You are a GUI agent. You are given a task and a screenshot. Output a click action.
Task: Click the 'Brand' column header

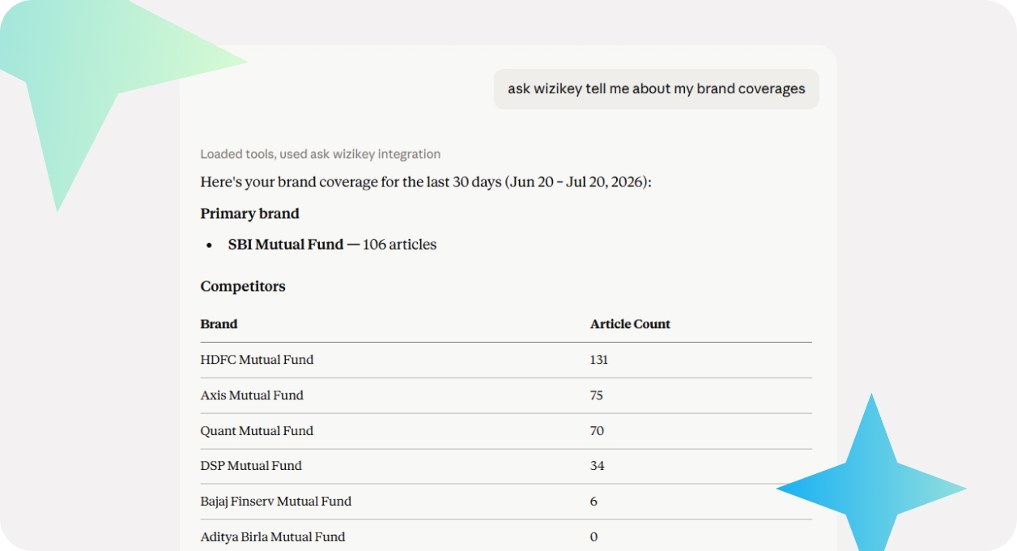pyautogui.click(x=219, y=324)
